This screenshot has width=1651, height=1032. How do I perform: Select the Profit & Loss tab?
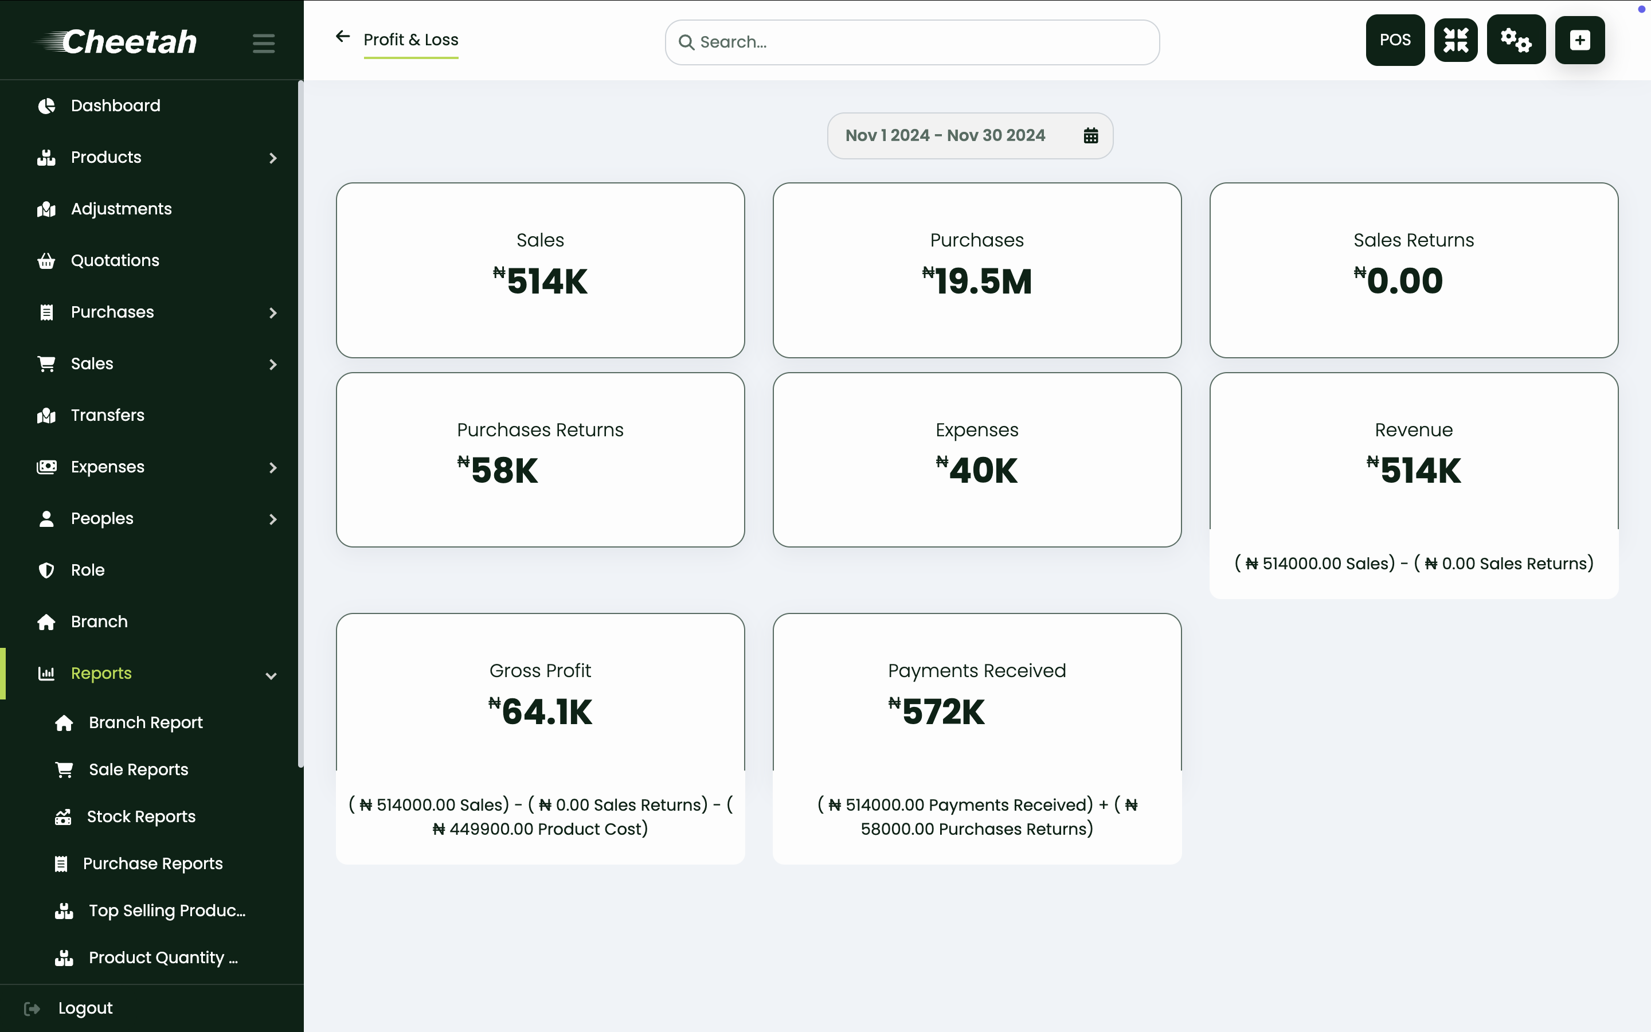click(x=410, y=40)
